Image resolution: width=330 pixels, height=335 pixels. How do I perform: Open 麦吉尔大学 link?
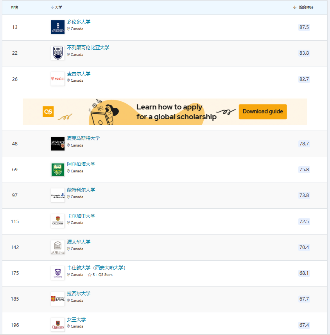click(x=79, y=74)
